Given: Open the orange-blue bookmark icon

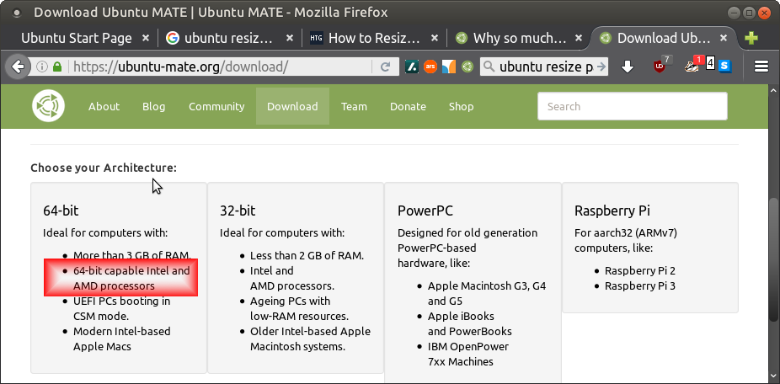Looking at the screenshot, I should tap(449, 67).
